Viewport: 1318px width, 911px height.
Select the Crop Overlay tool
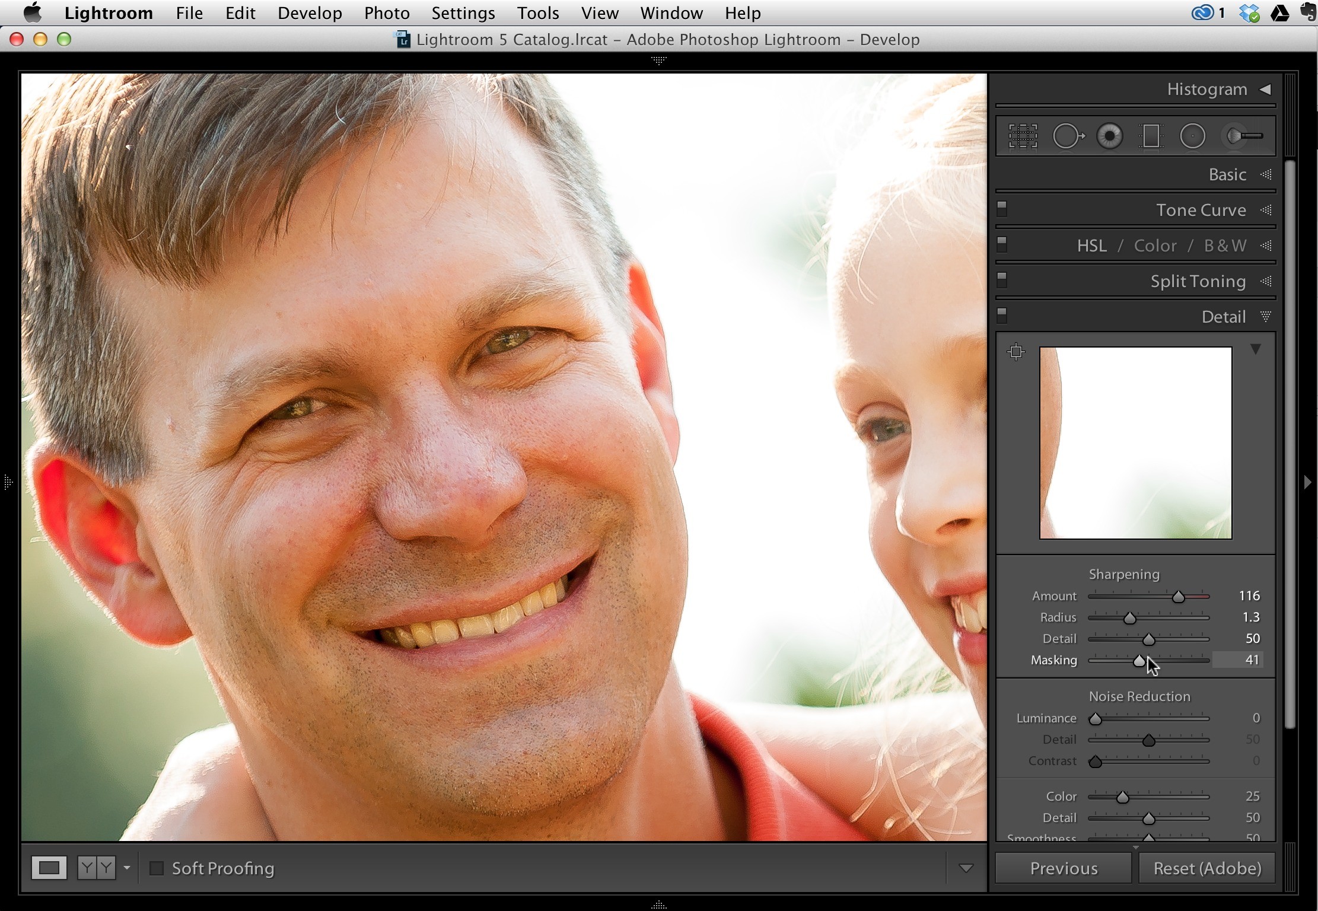tap(1023, 136)
